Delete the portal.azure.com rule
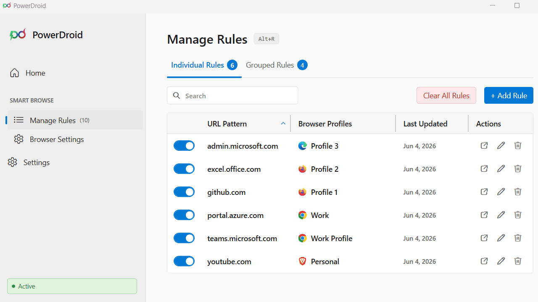 [x=518, y=215]
